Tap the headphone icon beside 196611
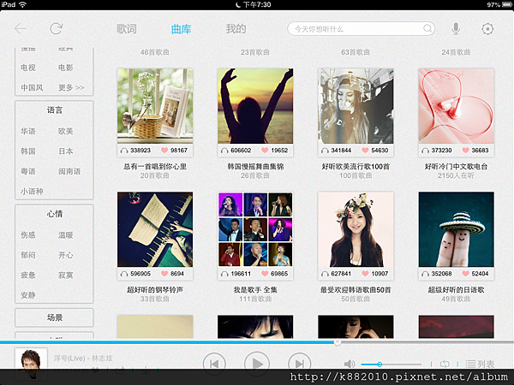Screen dimensions: 514x385 tap(224, 274)
